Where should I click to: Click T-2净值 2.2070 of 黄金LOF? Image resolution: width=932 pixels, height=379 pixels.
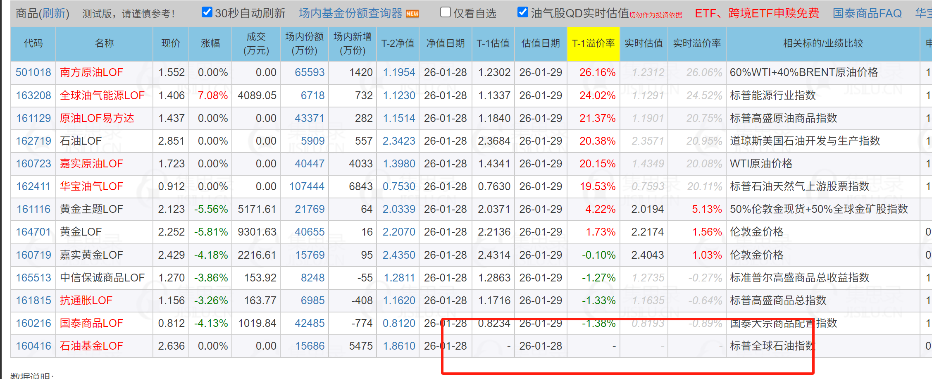click(x=398, y=232)
